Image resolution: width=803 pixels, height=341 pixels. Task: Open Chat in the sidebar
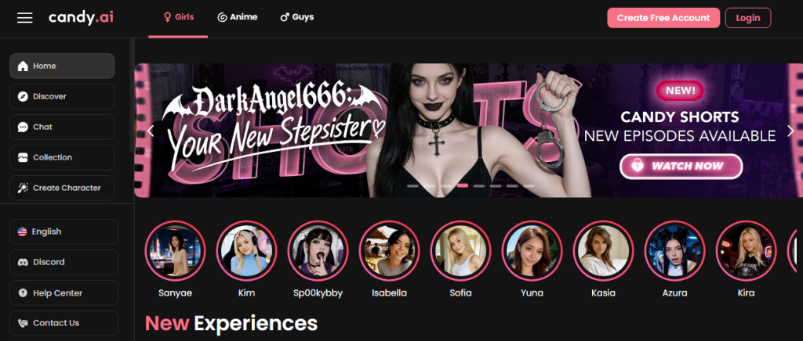coord(62,127)
